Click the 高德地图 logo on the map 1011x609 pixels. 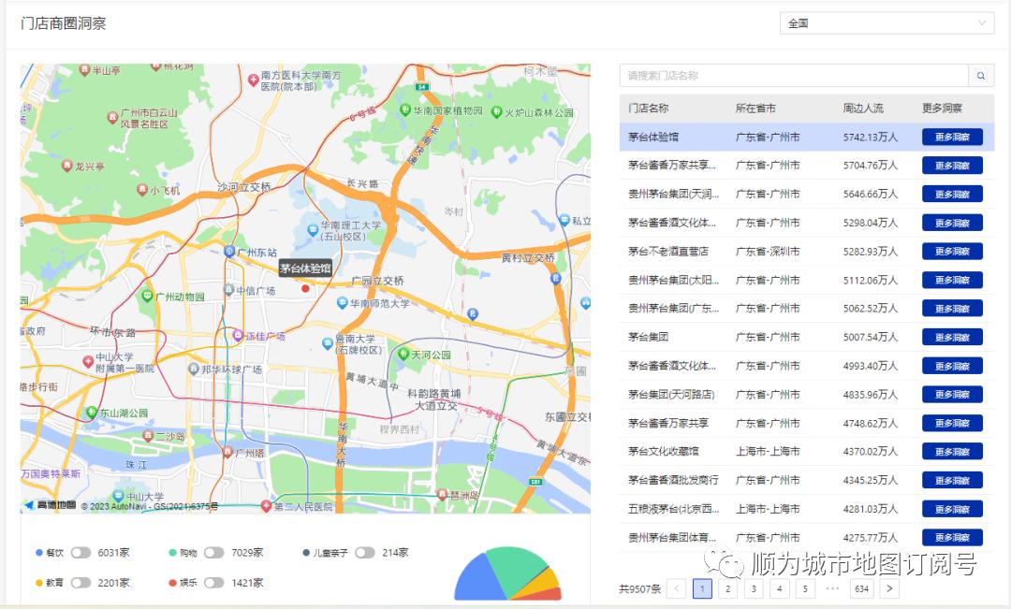[x=56, y=503]
